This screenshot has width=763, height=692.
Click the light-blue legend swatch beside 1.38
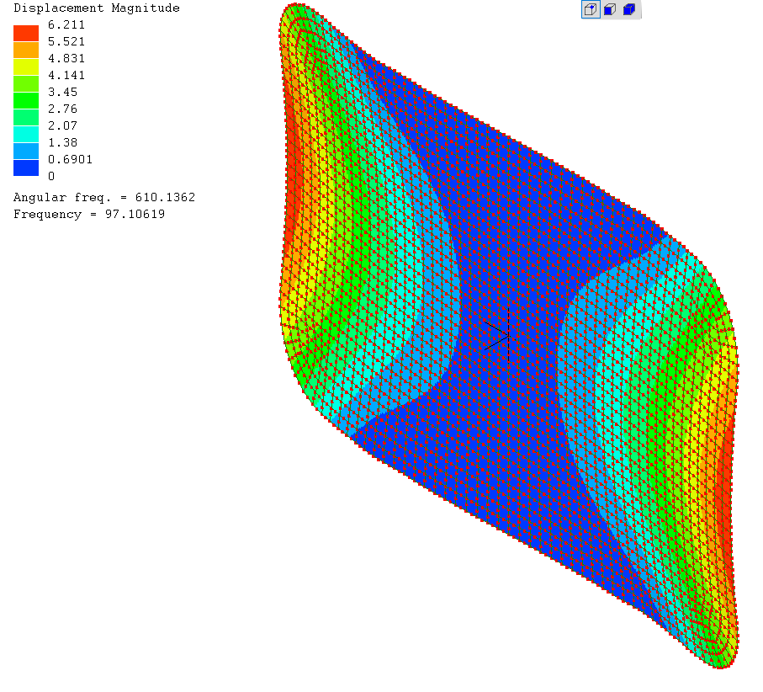click(26, 151)
